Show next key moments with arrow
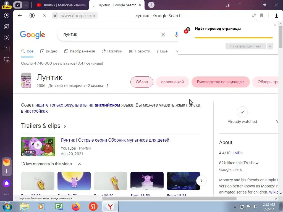Screen dimensions: 283x212 [x=201, y=181]
